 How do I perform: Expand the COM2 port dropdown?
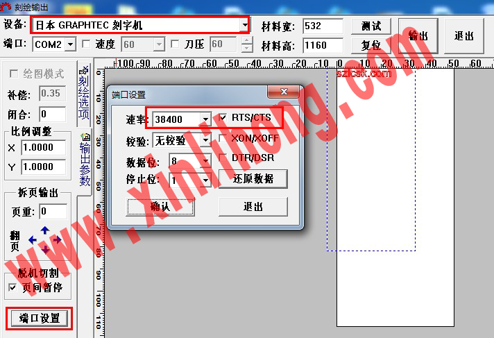pyautogui.click(x=70, y=44)
